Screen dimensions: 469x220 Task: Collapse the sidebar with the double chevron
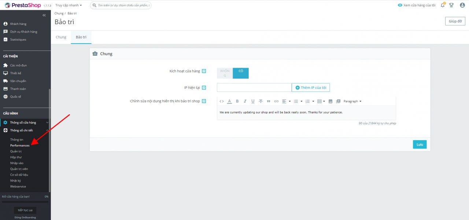point(44,15)
